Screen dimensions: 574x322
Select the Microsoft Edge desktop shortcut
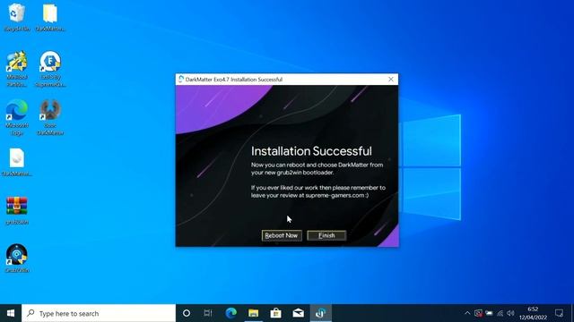point(16,117)
